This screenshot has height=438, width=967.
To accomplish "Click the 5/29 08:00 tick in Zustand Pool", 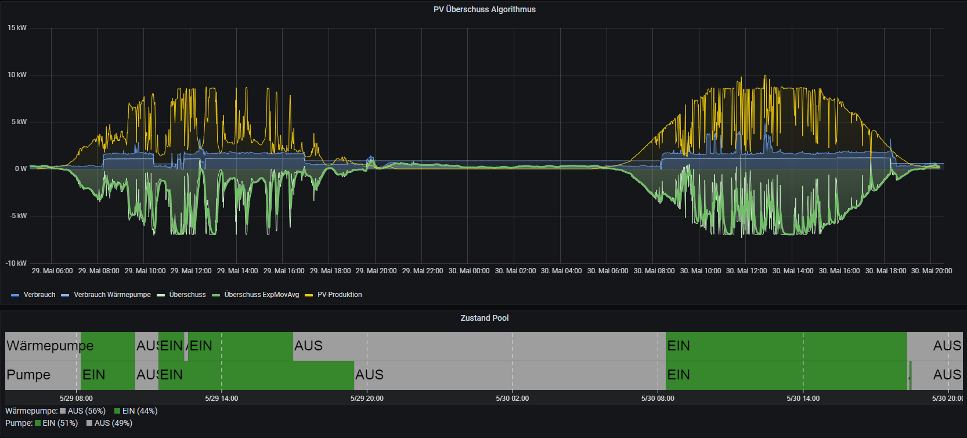I will (76, 399).
